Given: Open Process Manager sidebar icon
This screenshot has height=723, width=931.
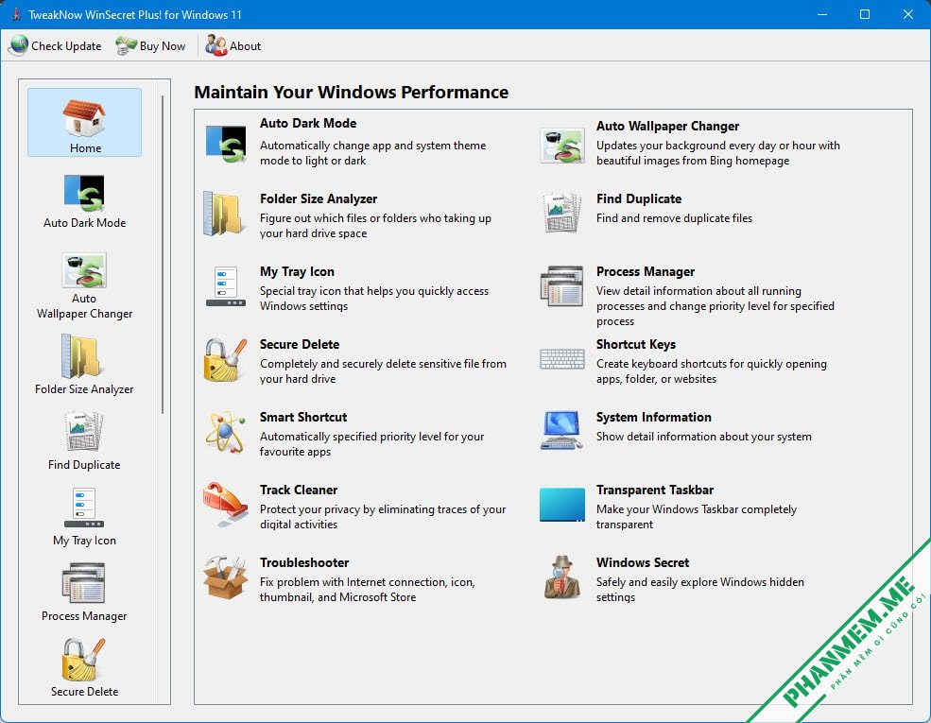Looking at the screenshot, I should click(x=84, y=583).
